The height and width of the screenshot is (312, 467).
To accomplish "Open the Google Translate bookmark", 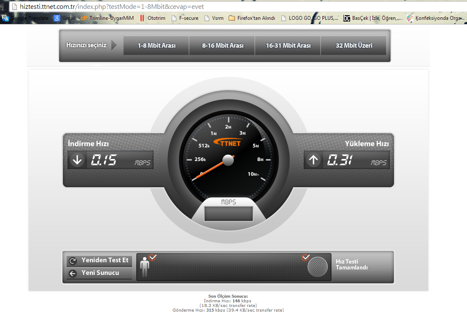I will pyautogui.click(x=25, y=18).
